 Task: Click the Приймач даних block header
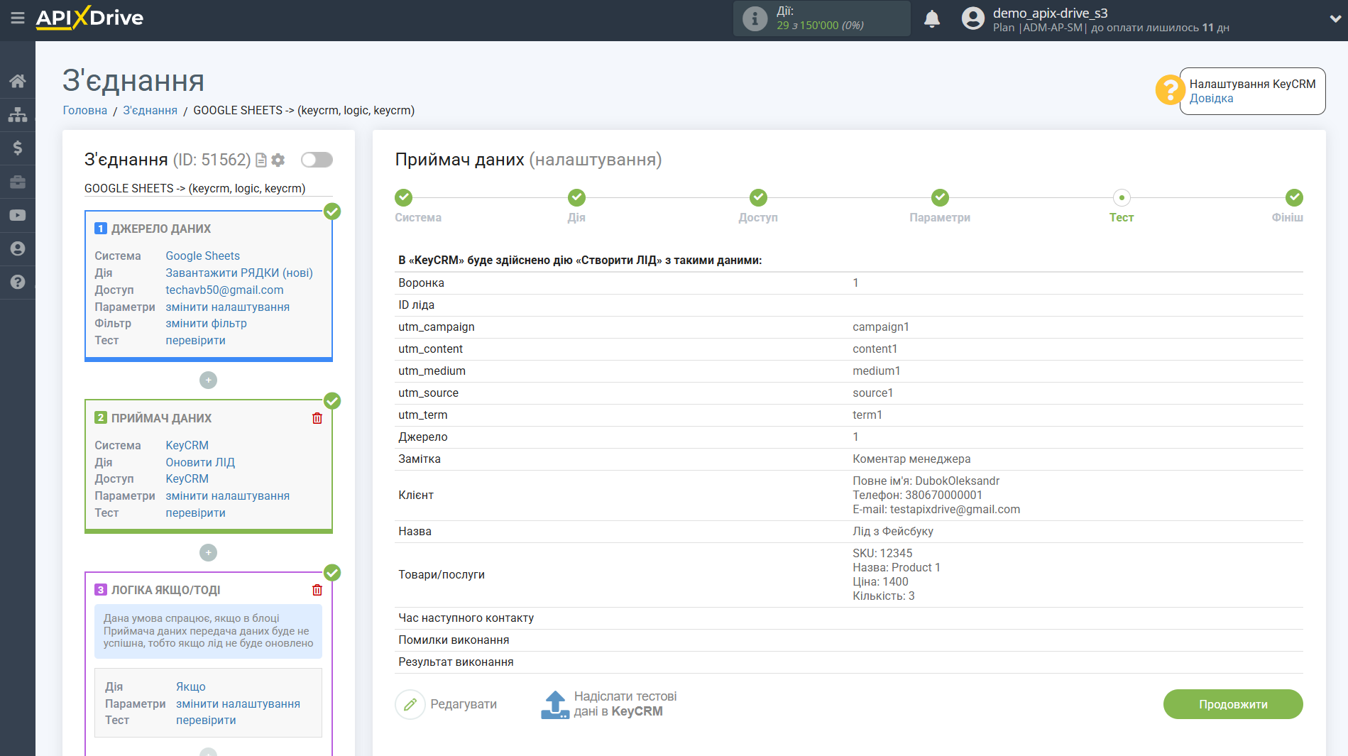[161, 418]
